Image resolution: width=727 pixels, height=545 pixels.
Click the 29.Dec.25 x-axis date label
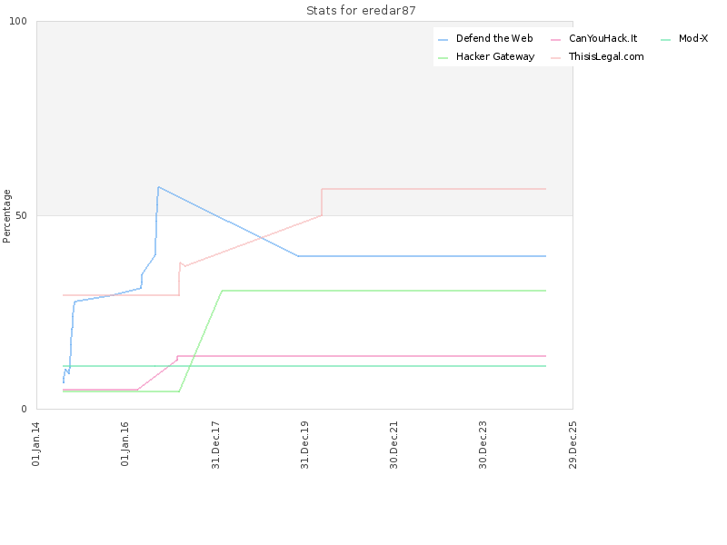573,445
